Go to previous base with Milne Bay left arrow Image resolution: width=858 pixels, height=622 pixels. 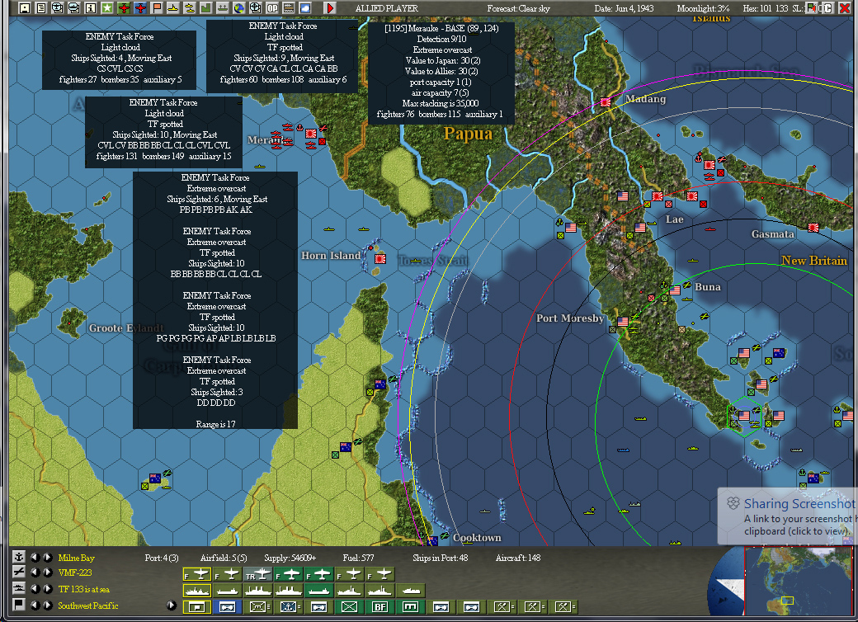click(x=35, y=558)
